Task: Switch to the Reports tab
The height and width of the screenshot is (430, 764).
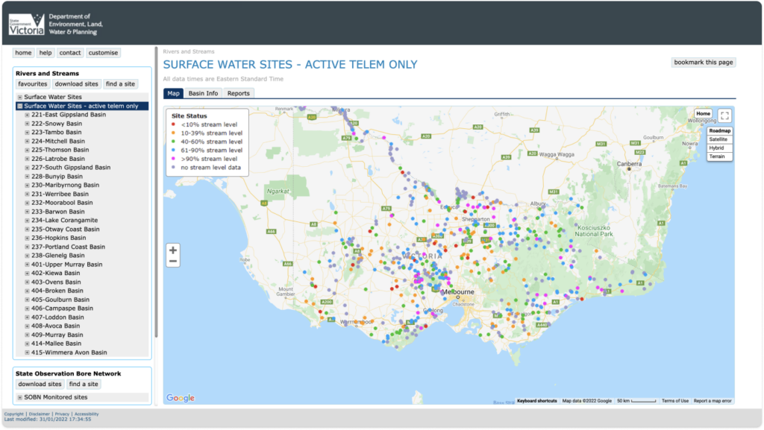Action: pyautogui.click(x=239, y=93)
